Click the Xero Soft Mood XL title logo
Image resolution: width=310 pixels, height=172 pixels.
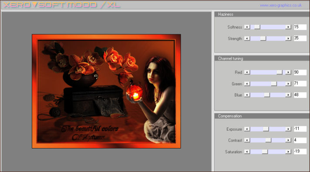click(x=62, y=5)
